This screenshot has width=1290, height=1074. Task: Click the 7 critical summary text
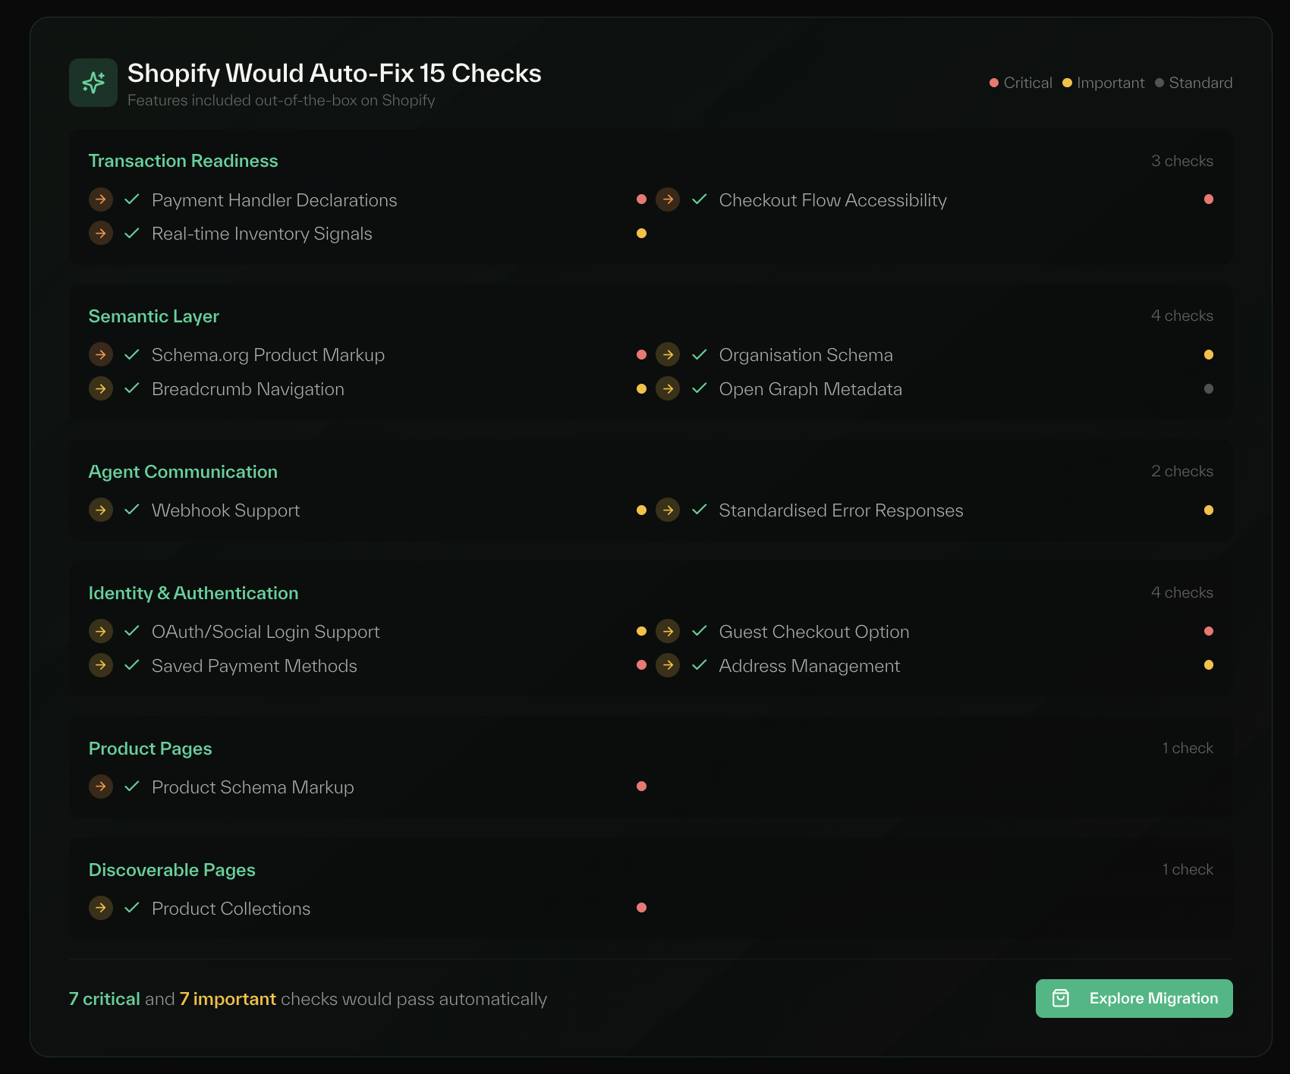104,999
